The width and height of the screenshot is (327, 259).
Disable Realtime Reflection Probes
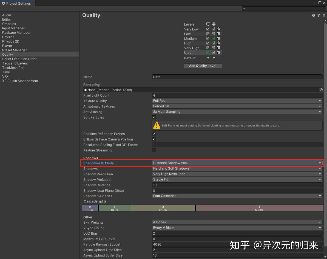[x=154, y=134]
